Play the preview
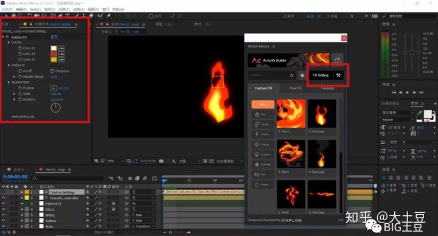 click(x=408, y=92)
